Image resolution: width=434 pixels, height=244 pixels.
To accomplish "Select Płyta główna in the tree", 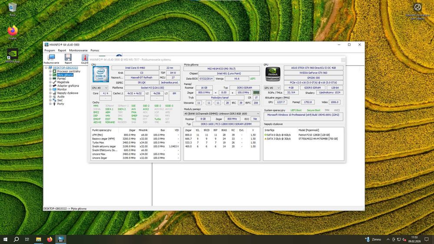I will coord(65,75).
